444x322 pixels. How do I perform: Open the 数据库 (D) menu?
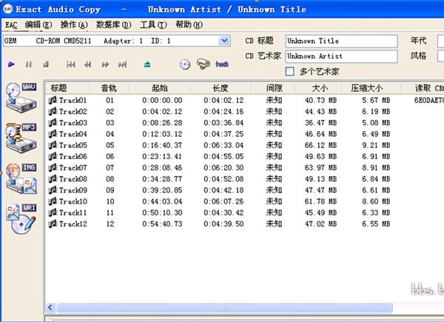113,25
